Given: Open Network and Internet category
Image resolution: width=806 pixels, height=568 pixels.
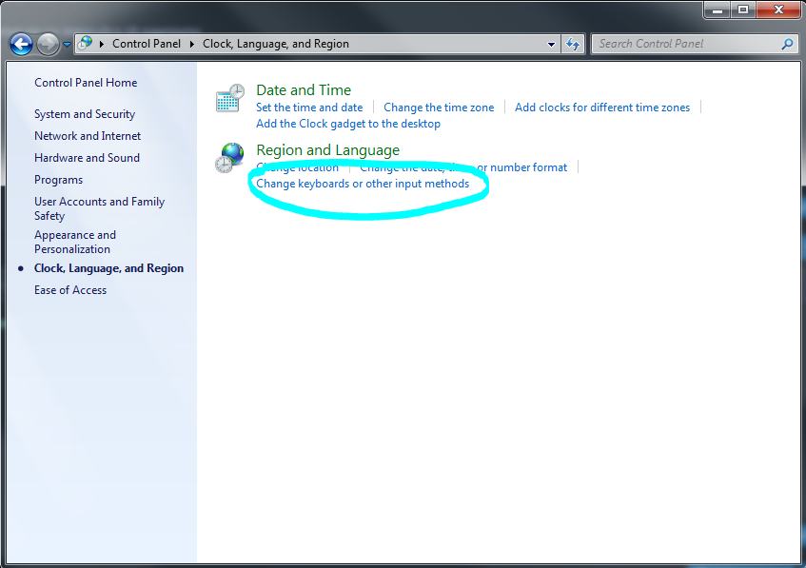Looking at the screenshot, I should pos(88,136).
